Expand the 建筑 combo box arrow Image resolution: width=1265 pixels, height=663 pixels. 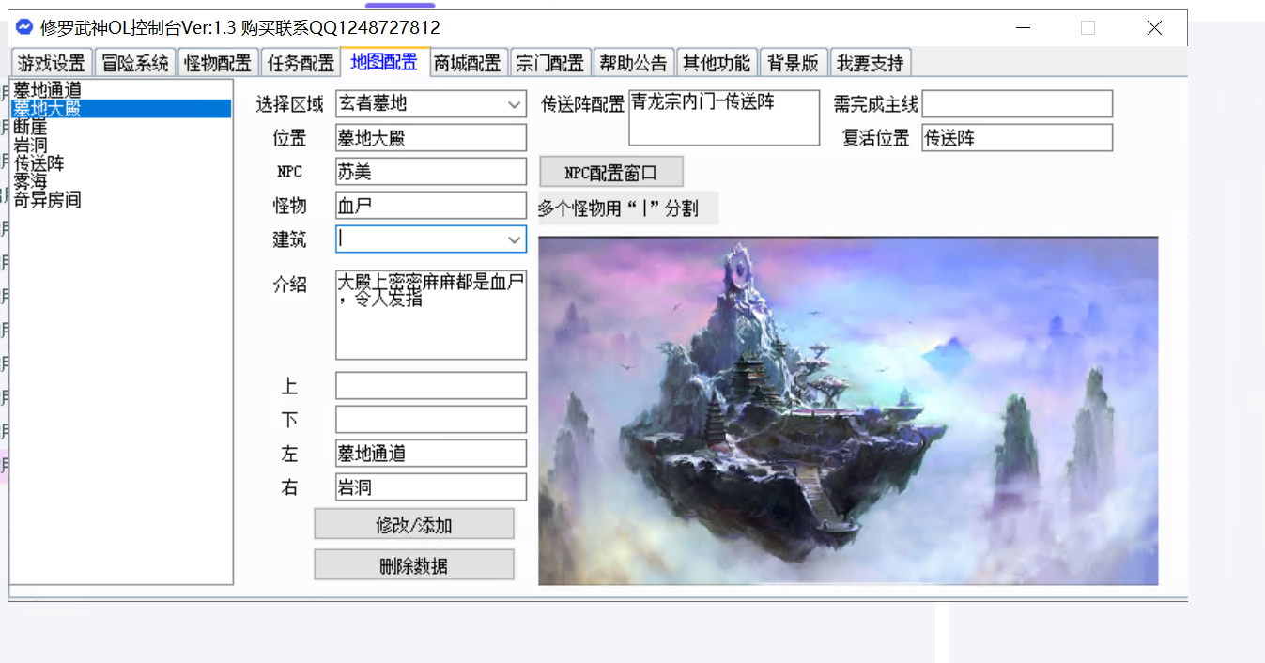point(514,240)
